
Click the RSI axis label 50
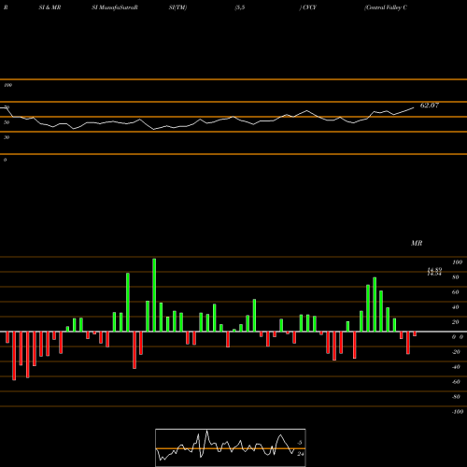coord(7,122)
